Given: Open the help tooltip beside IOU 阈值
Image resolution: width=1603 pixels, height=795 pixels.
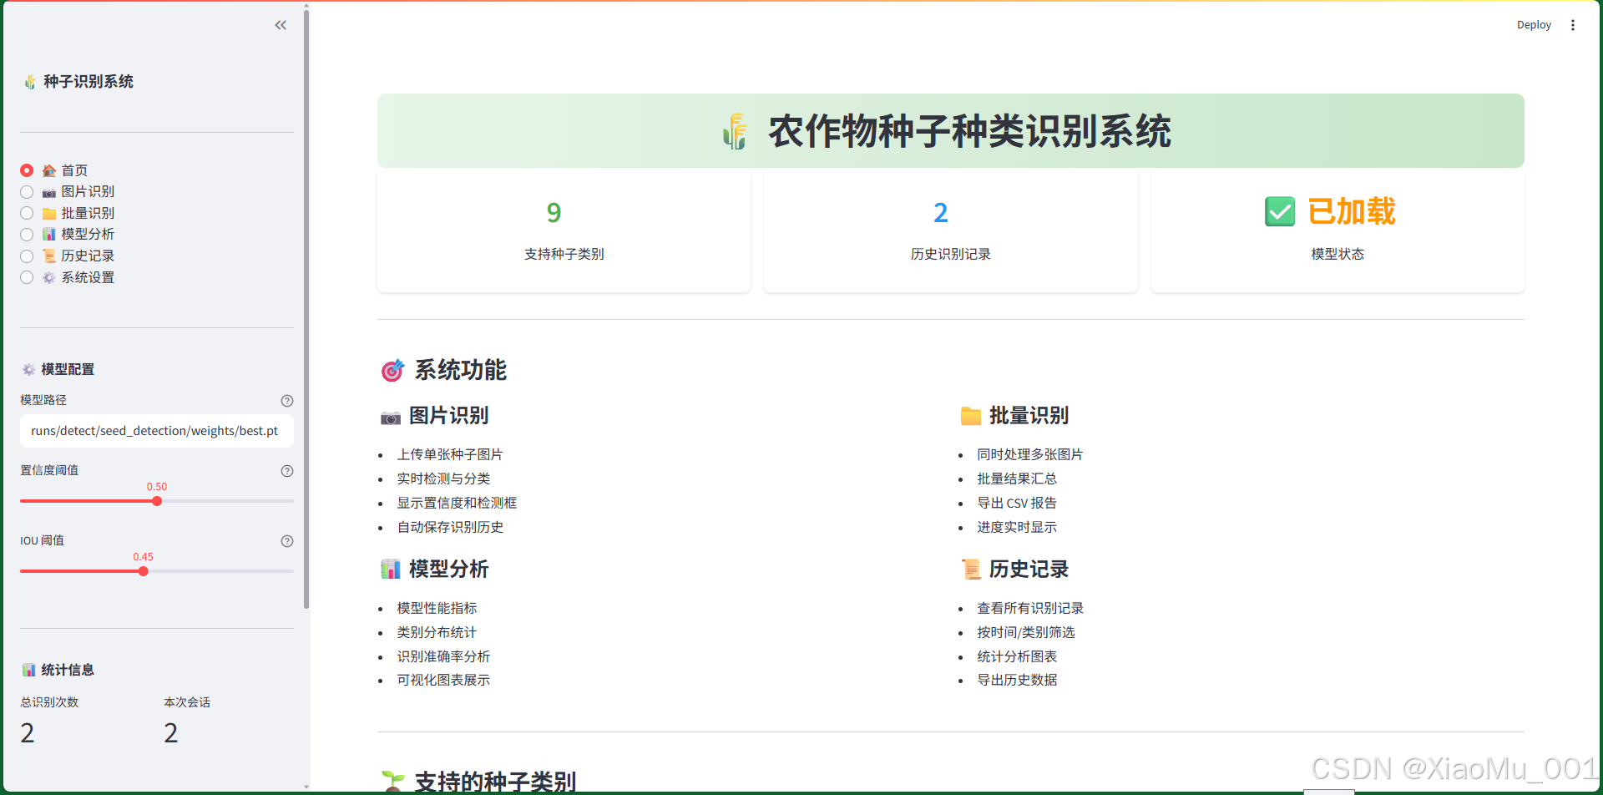Looking at the screenshot, I should tap(287, 541).
